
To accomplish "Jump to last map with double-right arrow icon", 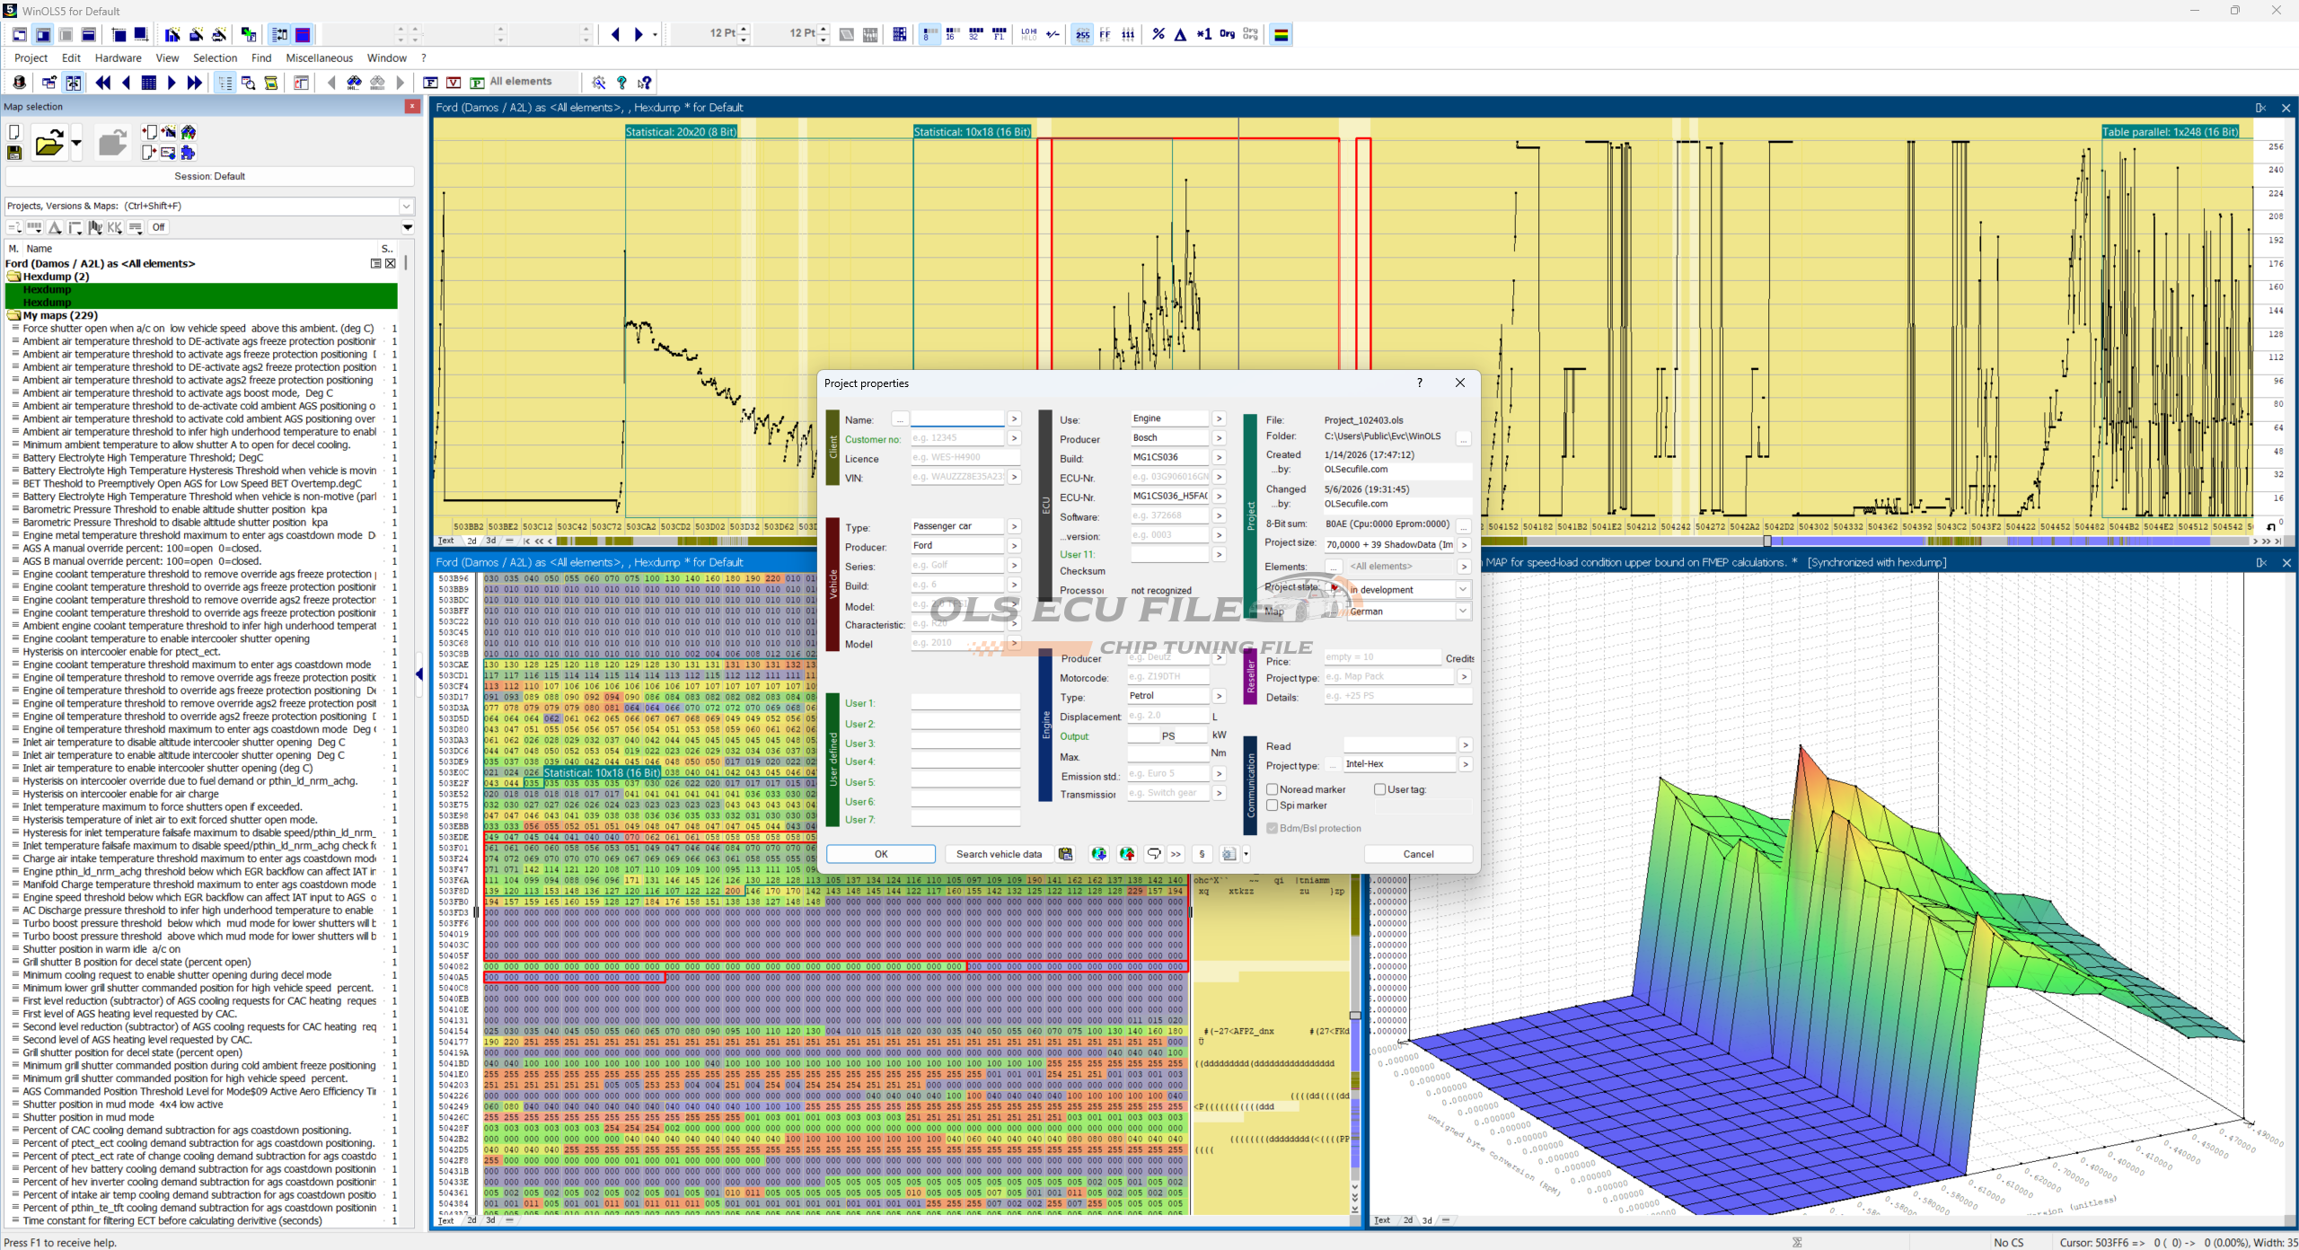I will point(195,83).
